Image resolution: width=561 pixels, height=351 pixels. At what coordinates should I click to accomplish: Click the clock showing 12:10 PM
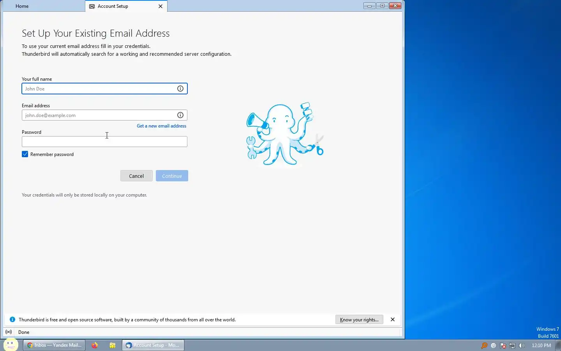541,345
